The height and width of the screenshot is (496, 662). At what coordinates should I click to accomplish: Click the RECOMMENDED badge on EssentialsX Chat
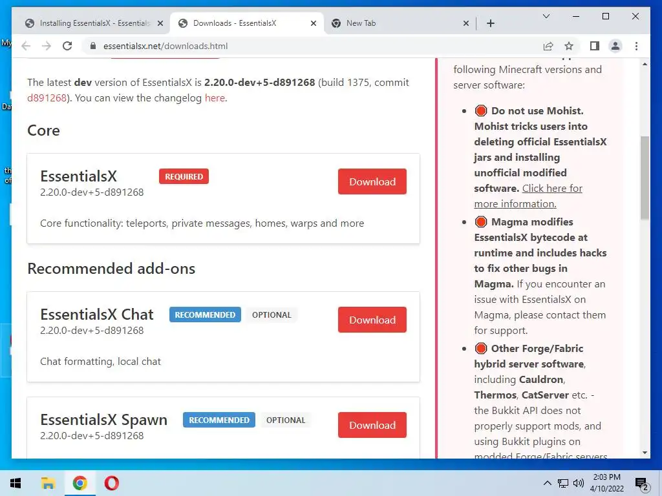[x=205, y=315]
